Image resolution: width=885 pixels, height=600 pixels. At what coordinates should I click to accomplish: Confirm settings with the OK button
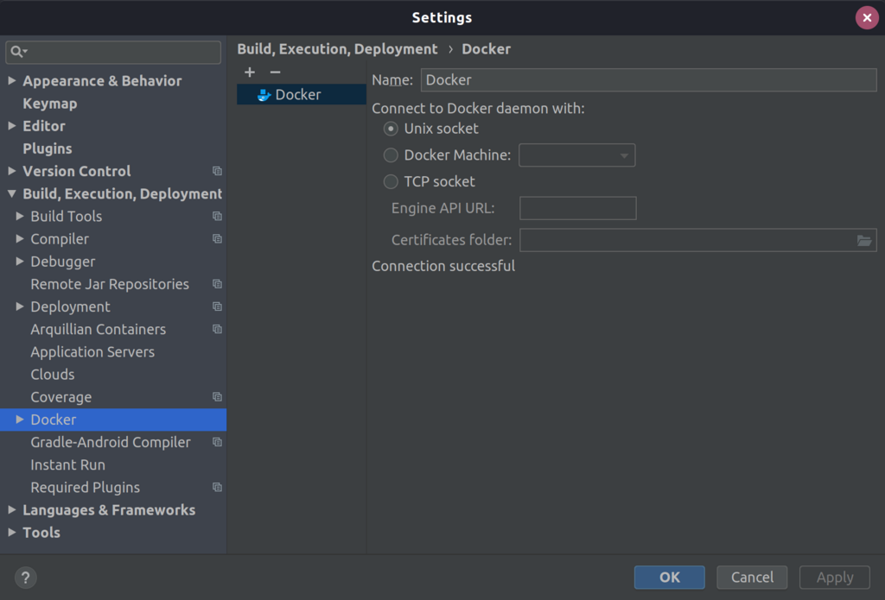(669, 577)
